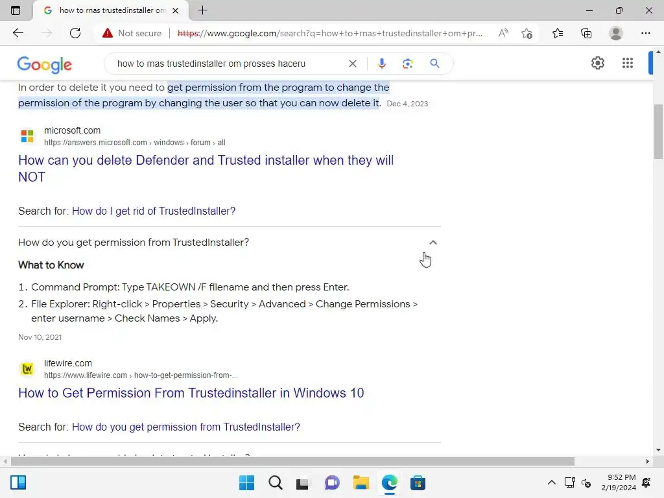Focus the Google search input field
The image size is (664, 498).
tap(229, 64)
